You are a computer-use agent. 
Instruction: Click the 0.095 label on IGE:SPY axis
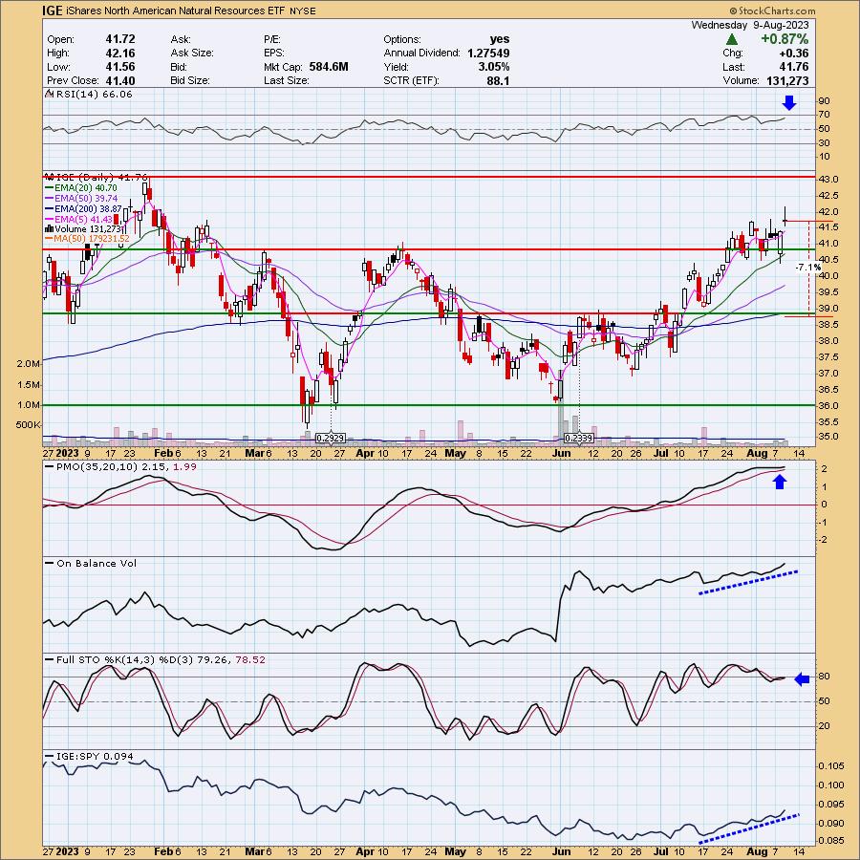tap(831, 805)
